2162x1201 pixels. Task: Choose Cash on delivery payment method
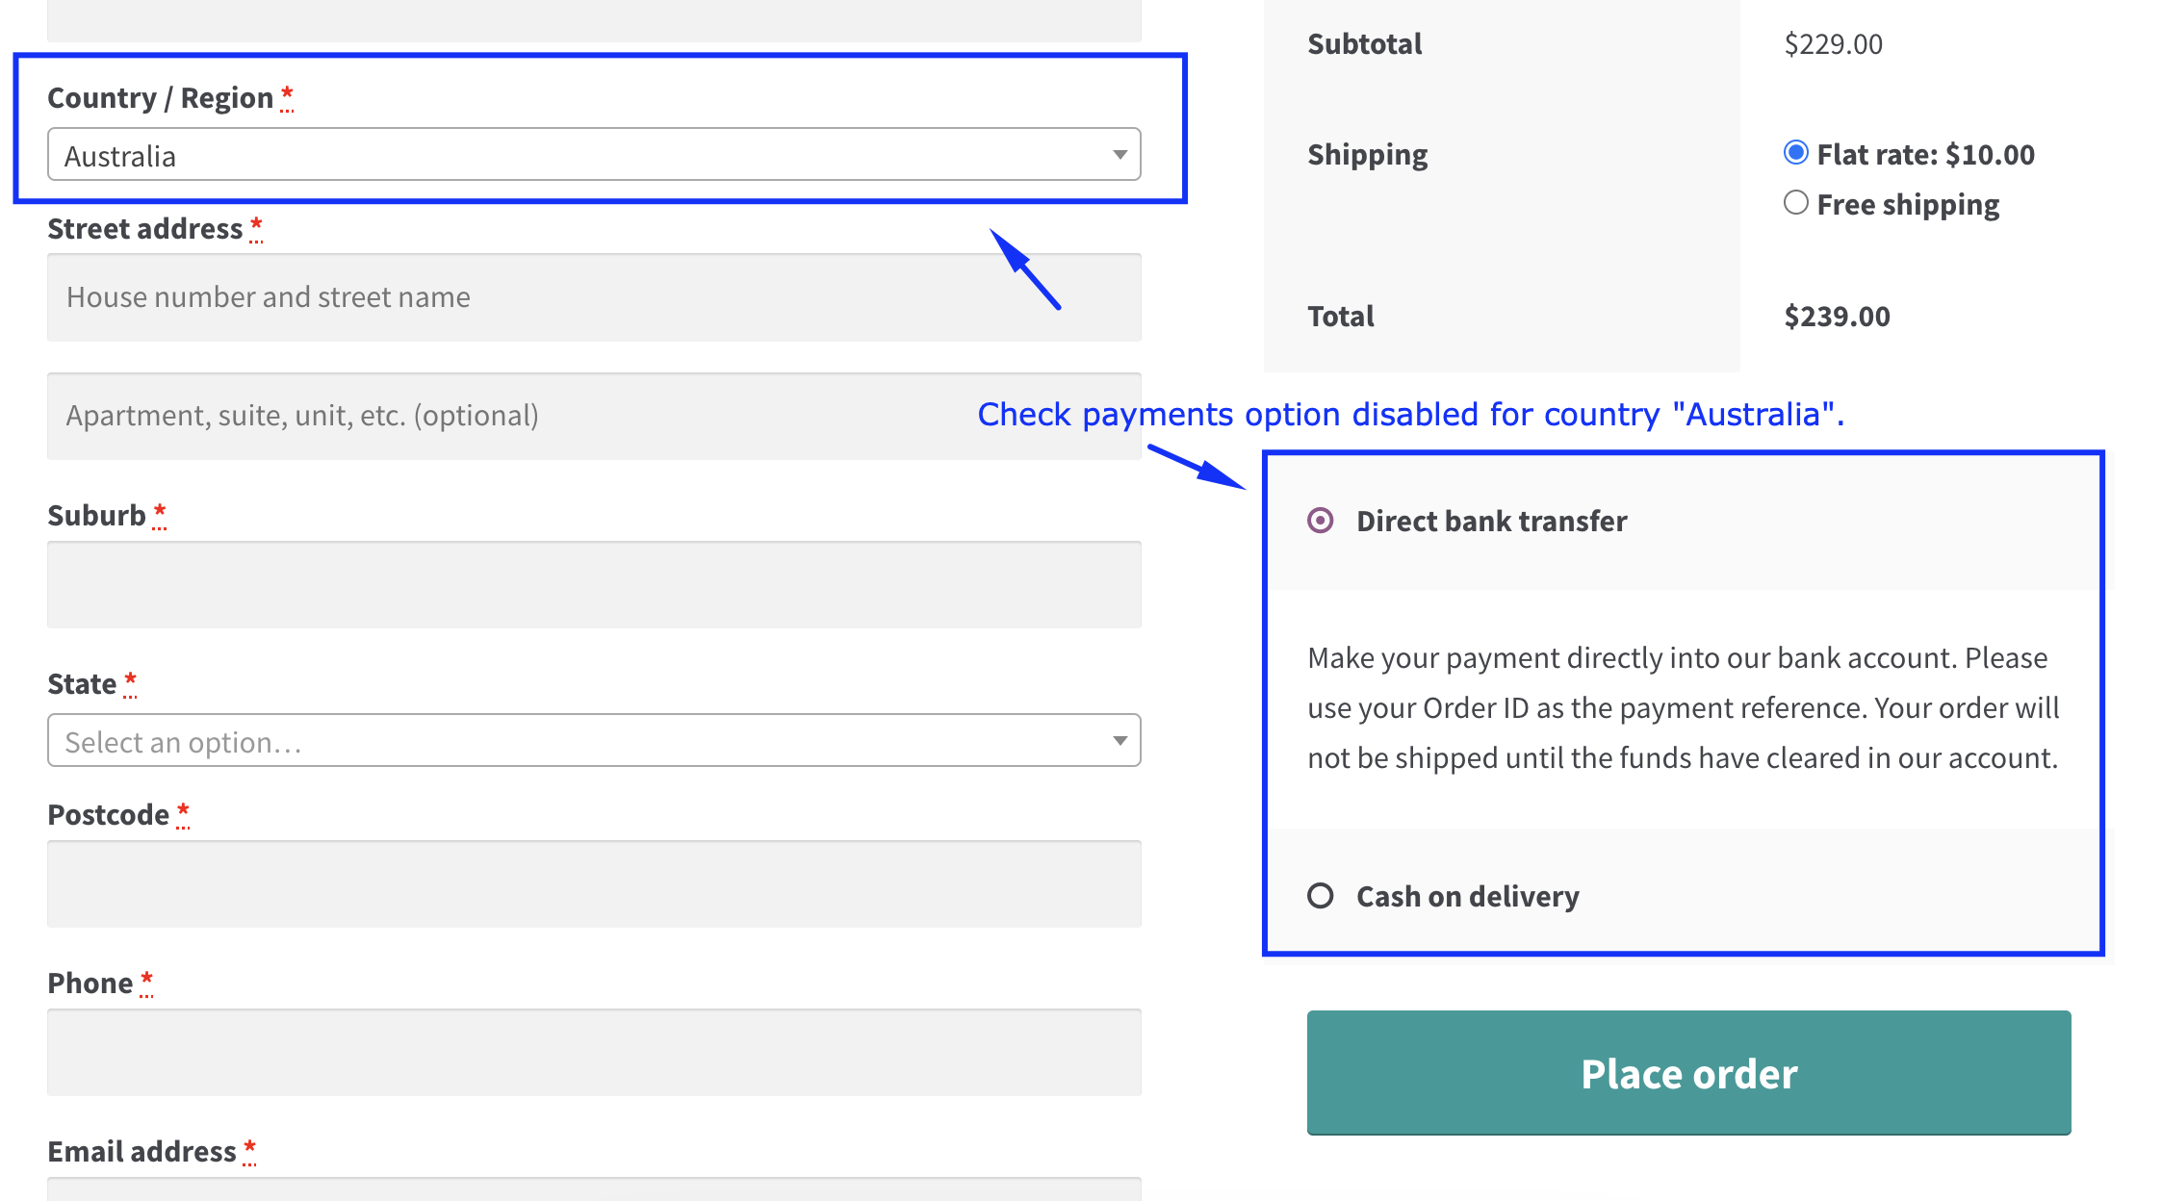pyautogui.click(x=1320, y=896)
